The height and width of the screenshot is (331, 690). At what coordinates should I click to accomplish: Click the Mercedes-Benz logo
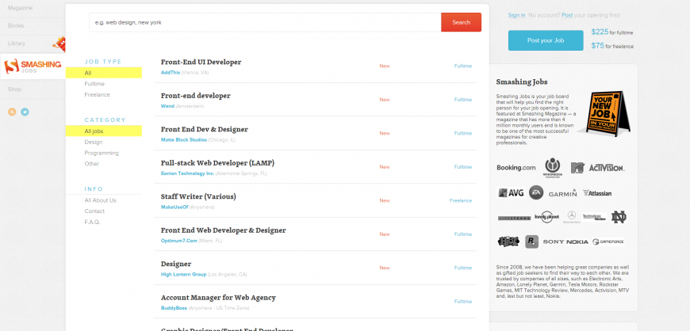[x=572, y=217]
